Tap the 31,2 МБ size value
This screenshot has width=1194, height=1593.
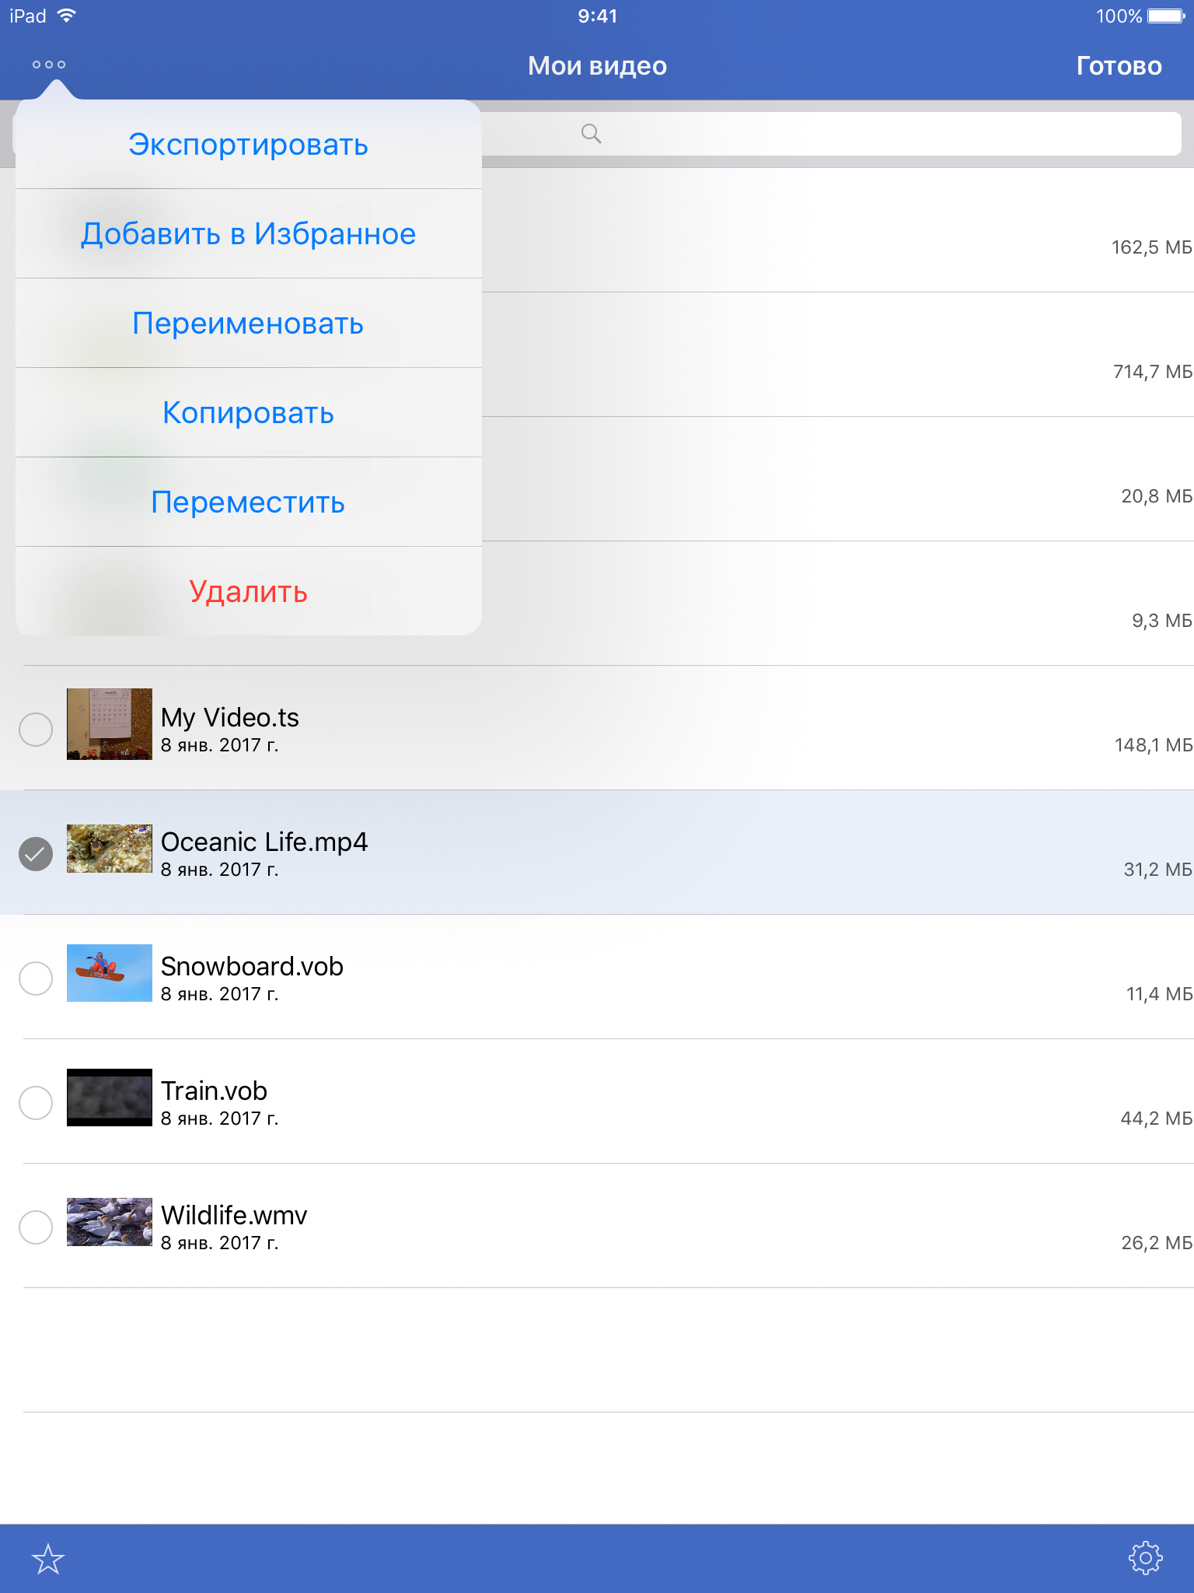tap(1157, 870)
